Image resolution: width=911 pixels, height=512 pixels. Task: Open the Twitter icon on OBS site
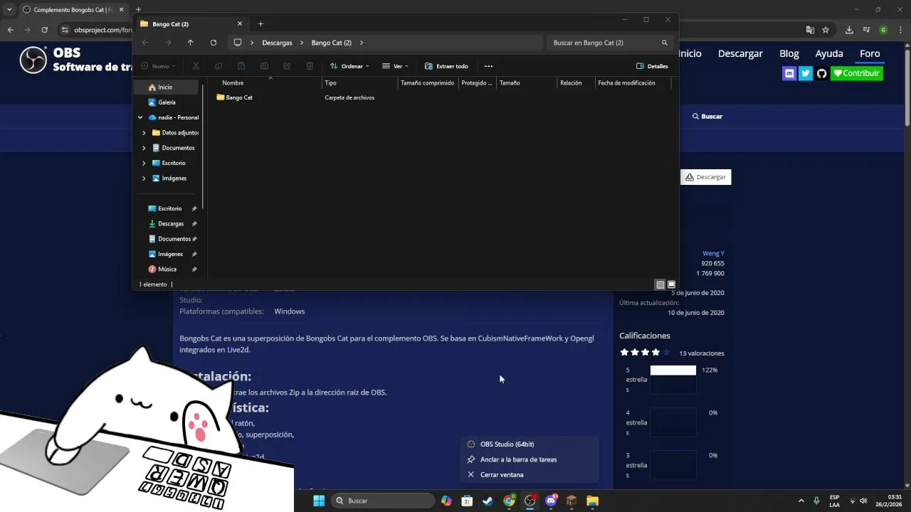click(x=806, y=73)
